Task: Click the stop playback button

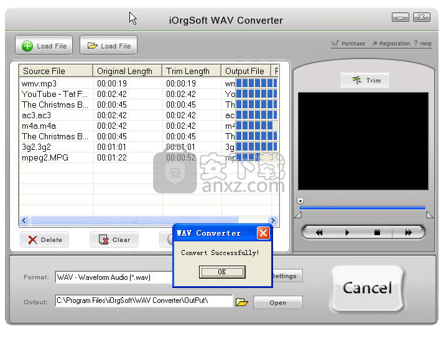Action: coord(377,233)
